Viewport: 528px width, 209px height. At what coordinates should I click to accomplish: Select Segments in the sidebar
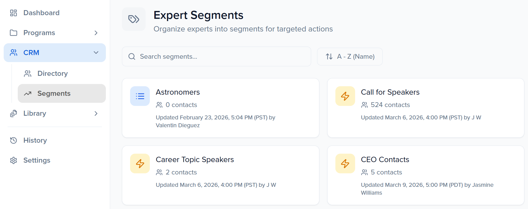point(54,94)
